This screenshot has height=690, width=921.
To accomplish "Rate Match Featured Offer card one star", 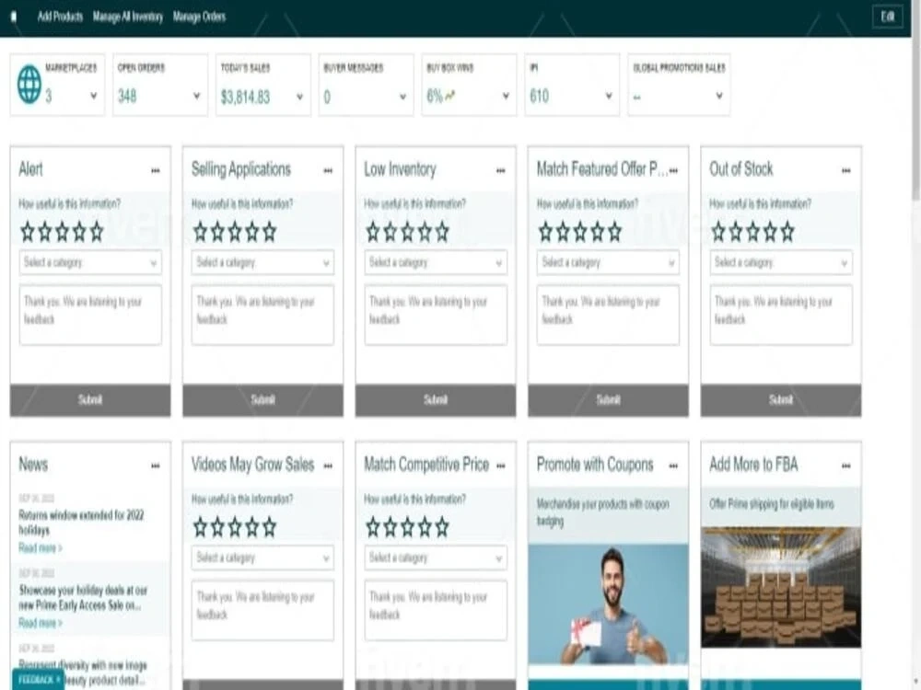I will [545, 232].
